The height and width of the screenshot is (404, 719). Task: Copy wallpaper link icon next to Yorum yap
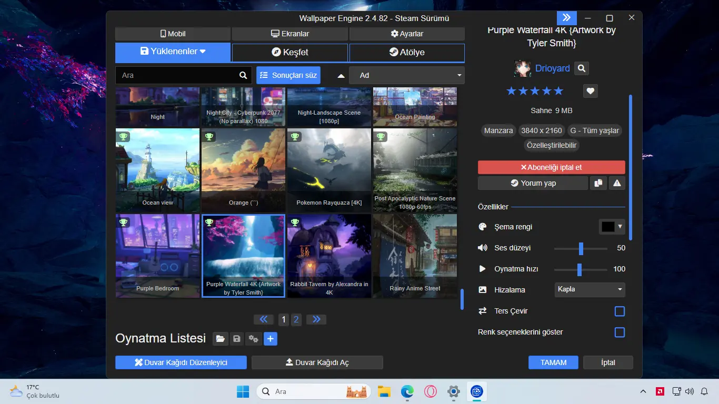[598, 183]
